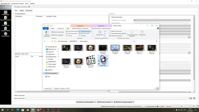Screen dimensions: 199x112
Task: Open Параметры in the Explorer ribbon
Action: point(142,33)
